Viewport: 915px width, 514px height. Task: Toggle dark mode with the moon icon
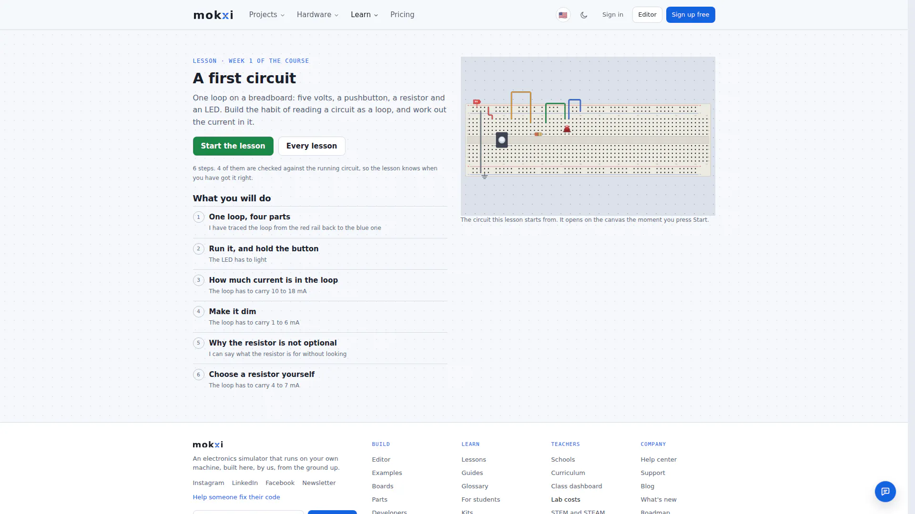click(584, 15)
